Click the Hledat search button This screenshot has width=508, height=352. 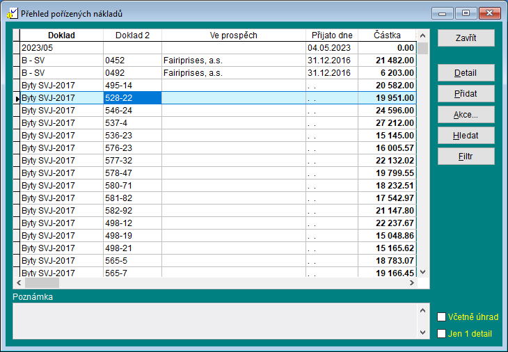(466, 136)
